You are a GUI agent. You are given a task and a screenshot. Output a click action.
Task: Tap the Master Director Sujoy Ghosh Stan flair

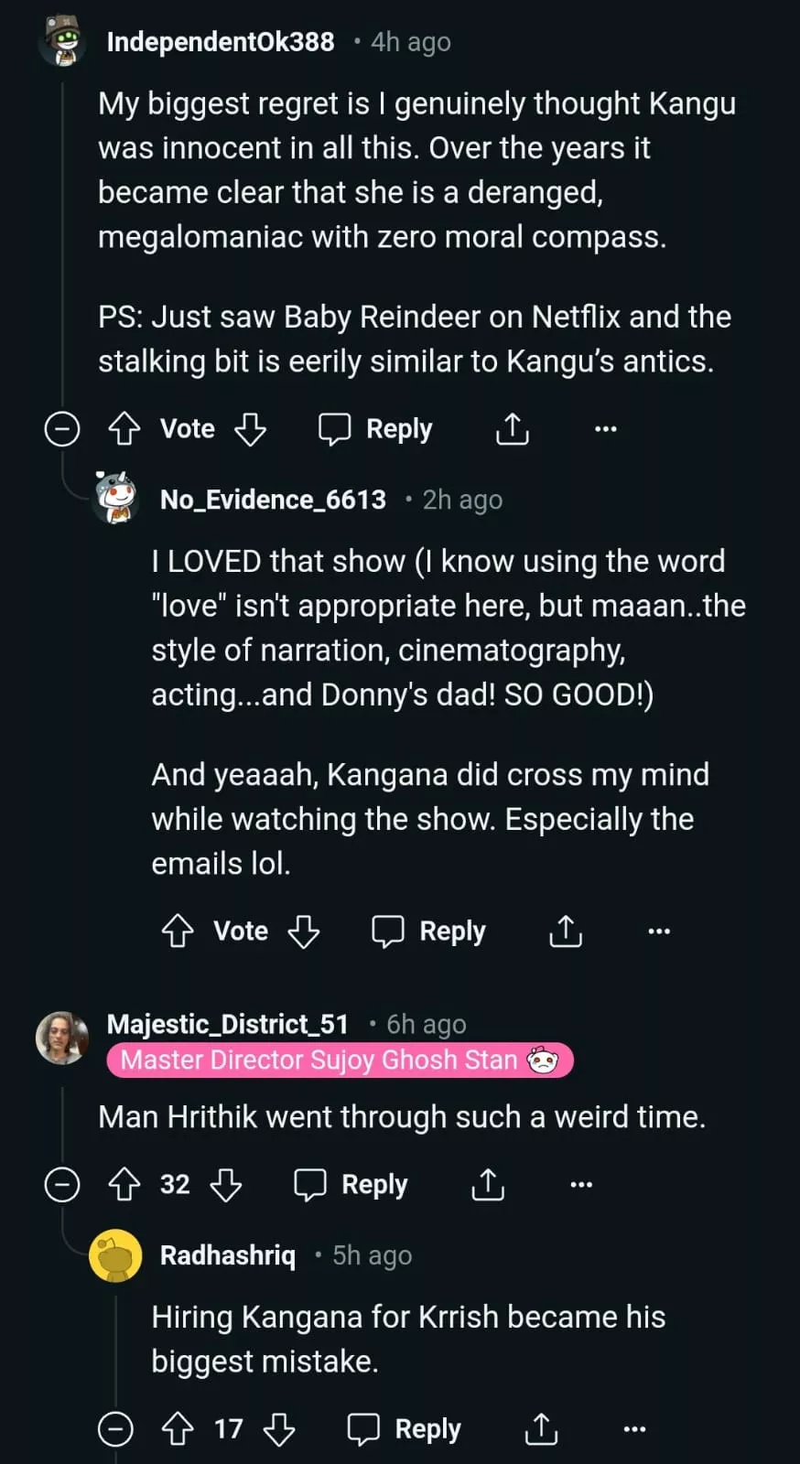[340, 1060]
